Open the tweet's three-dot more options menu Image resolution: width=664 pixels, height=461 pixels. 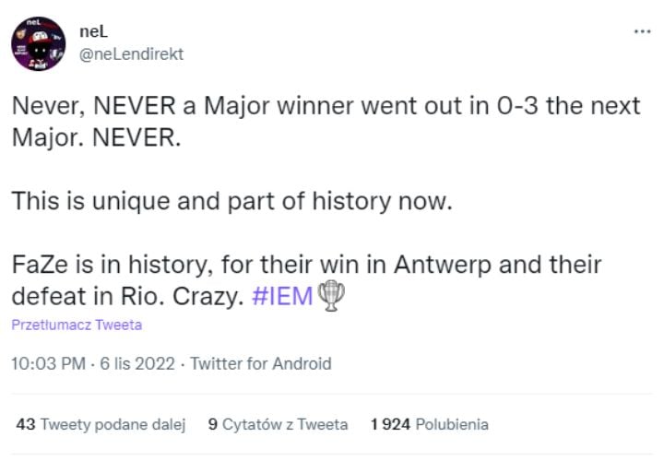coord(641,31)
